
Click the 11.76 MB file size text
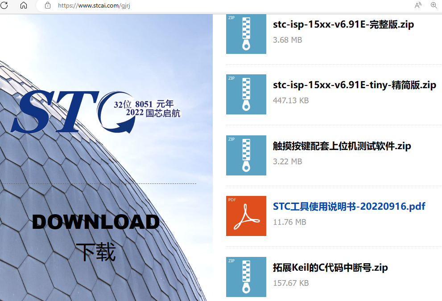tap(289, 222)
